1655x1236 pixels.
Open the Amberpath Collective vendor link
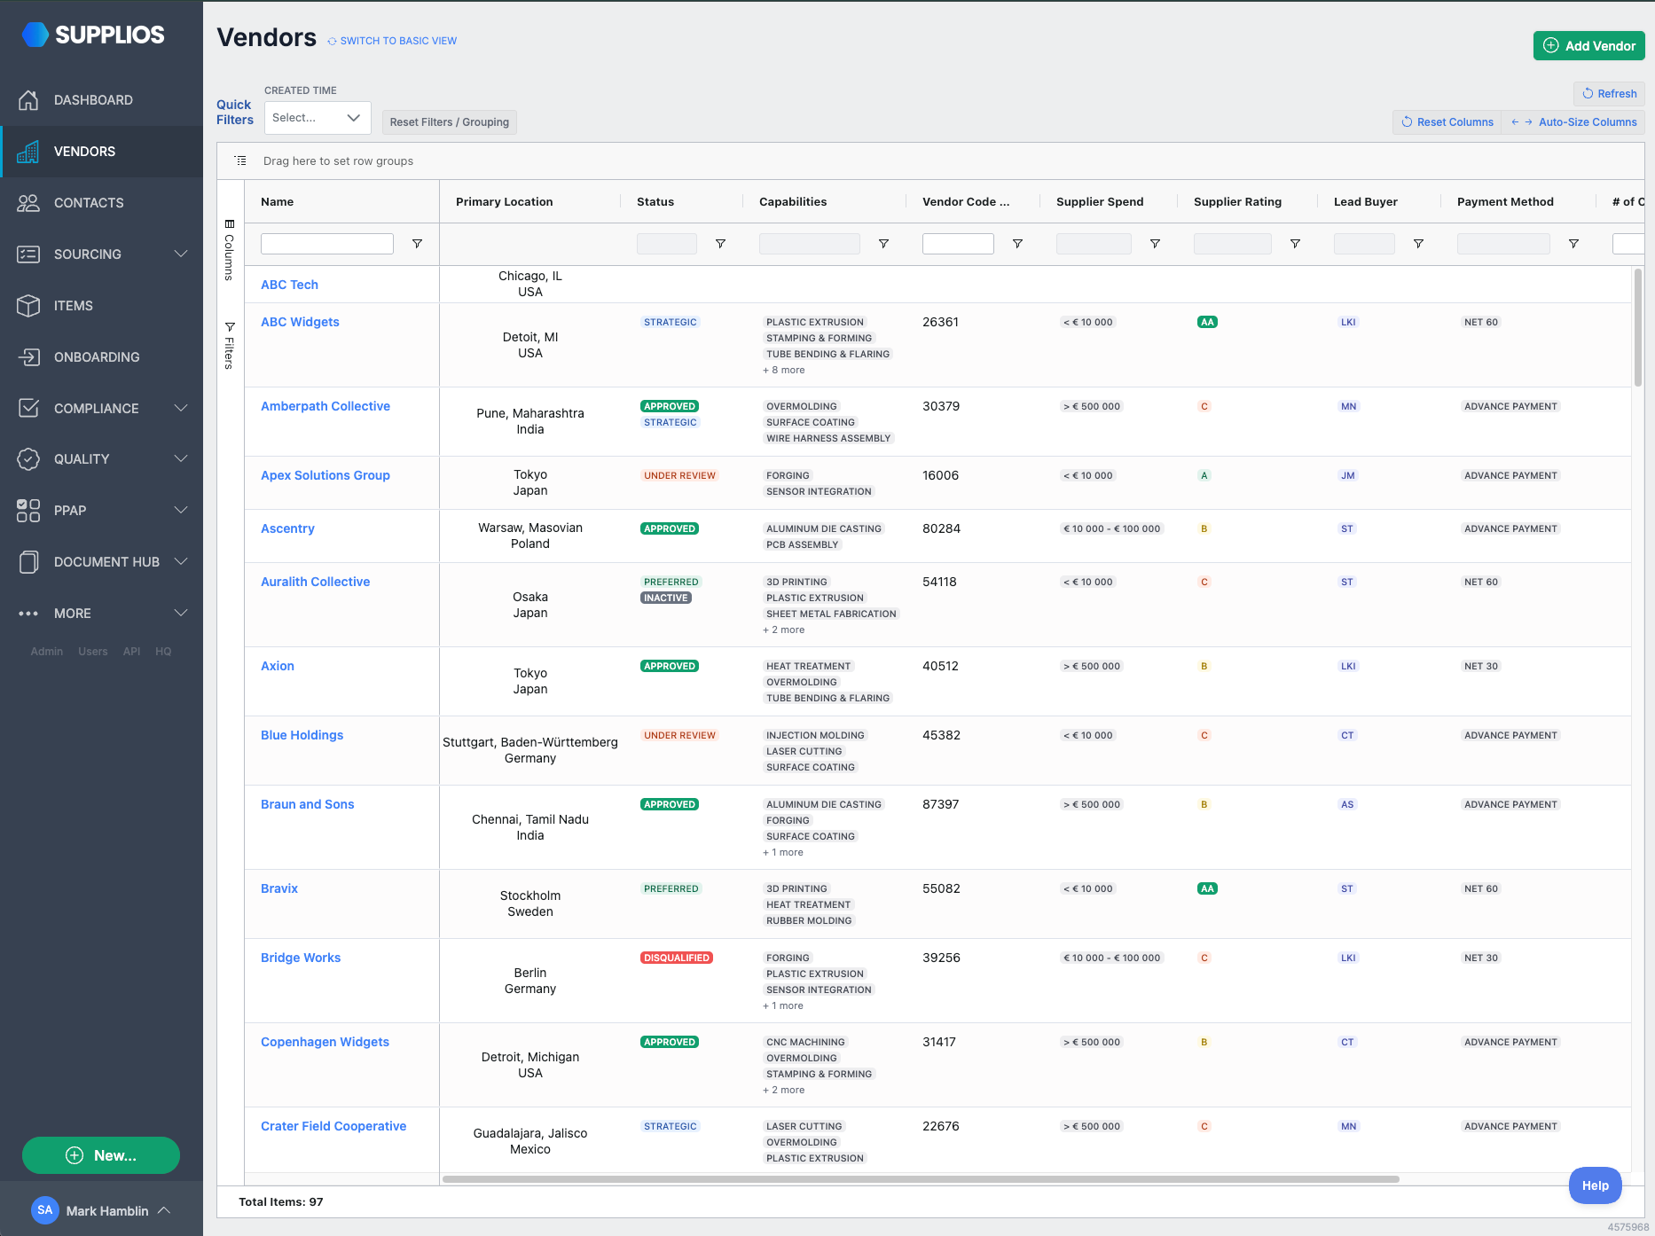326,406
